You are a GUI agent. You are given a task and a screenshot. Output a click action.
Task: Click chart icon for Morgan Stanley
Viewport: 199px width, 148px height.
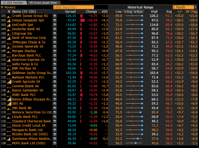coord(55,51)
